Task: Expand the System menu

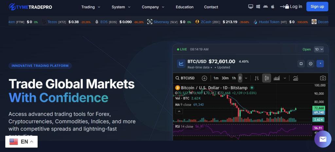Action: (x=121, y=7)
